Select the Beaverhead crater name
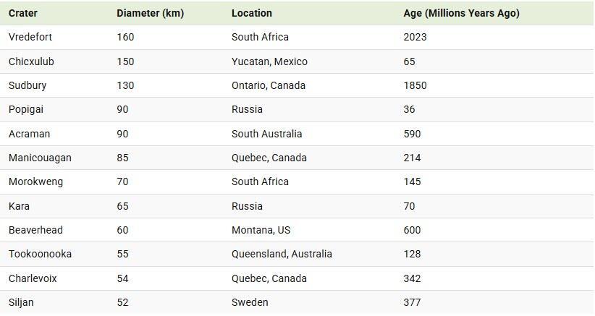 pyautogui.click(x=35, y=230)
